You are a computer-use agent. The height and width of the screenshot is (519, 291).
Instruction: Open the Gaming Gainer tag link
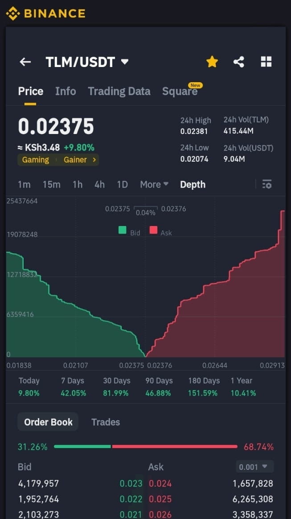coord(58,160)
